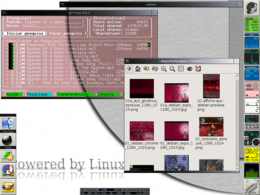Click the down arrow button in Cherry player

pos(143,190)
